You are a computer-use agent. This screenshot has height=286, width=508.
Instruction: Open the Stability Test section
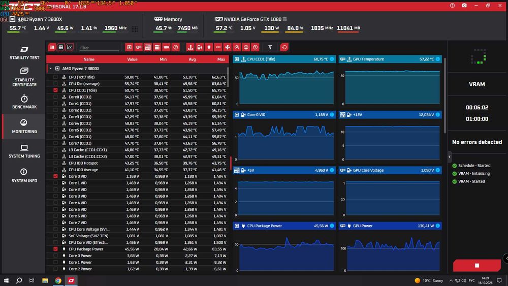24,53
